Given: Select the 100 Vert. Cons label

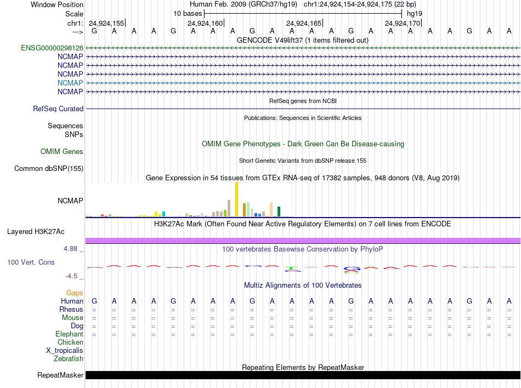Looking at the screenshot, I should (x=31, y=263).
